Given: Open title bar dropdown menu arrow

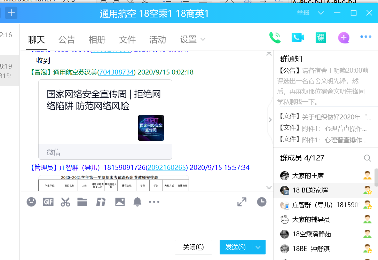Looking at the screenshot, I should [321, 13].
